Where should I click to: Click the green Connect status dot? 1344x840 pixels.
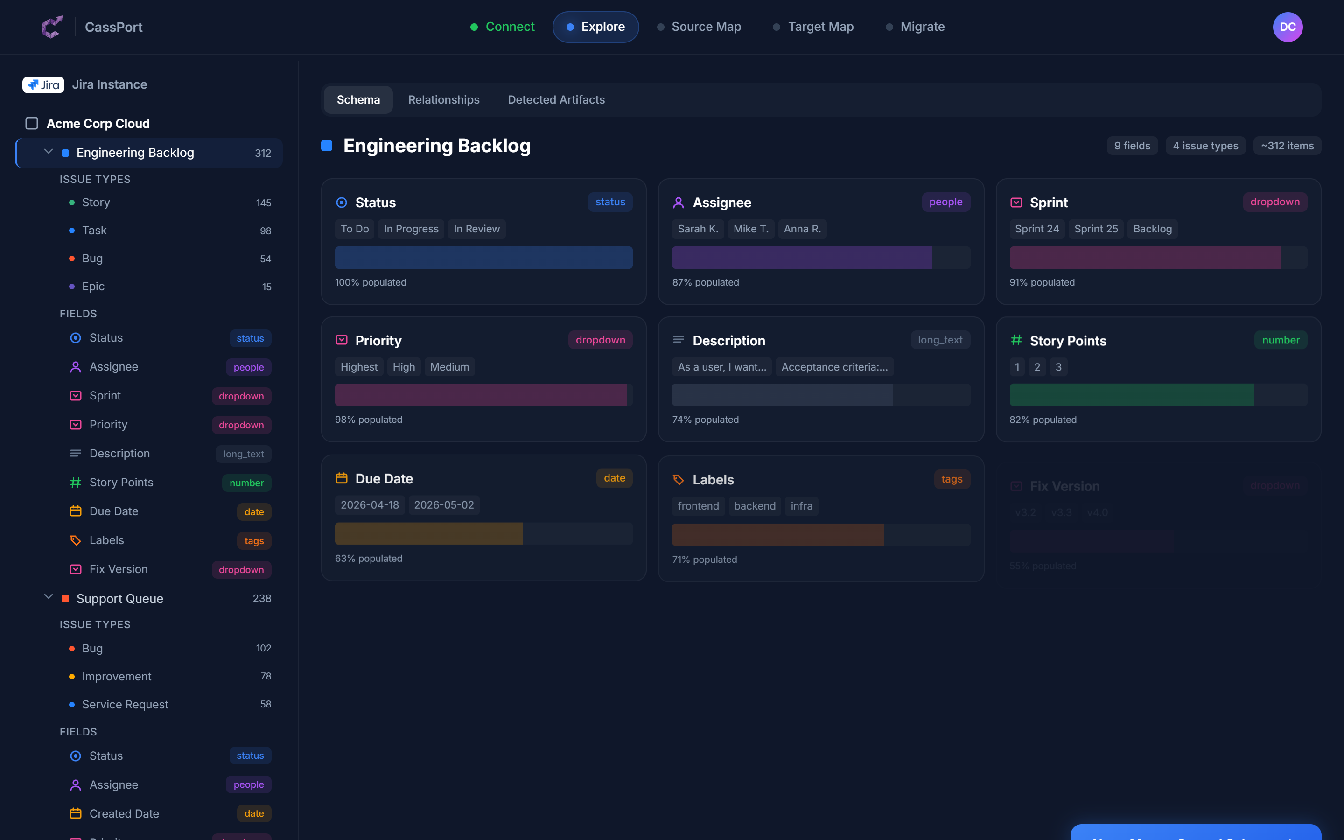[x=474, y=26]
